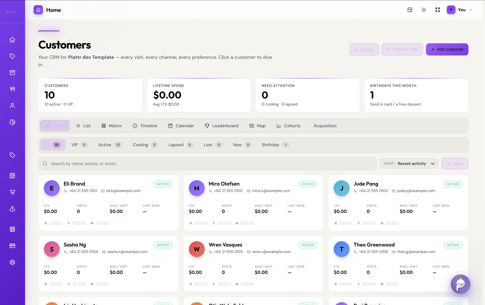This screenshot has height=305, width=485.
Task: Click the layout panel icon in top bar
Action: point(410,10)
